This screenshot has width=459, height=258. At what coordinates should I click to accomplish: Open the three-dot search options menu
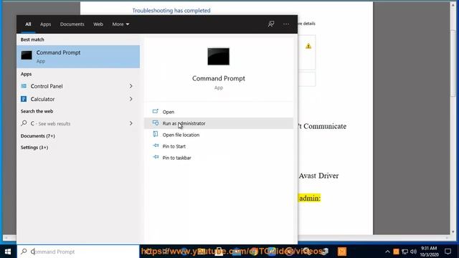286,24
